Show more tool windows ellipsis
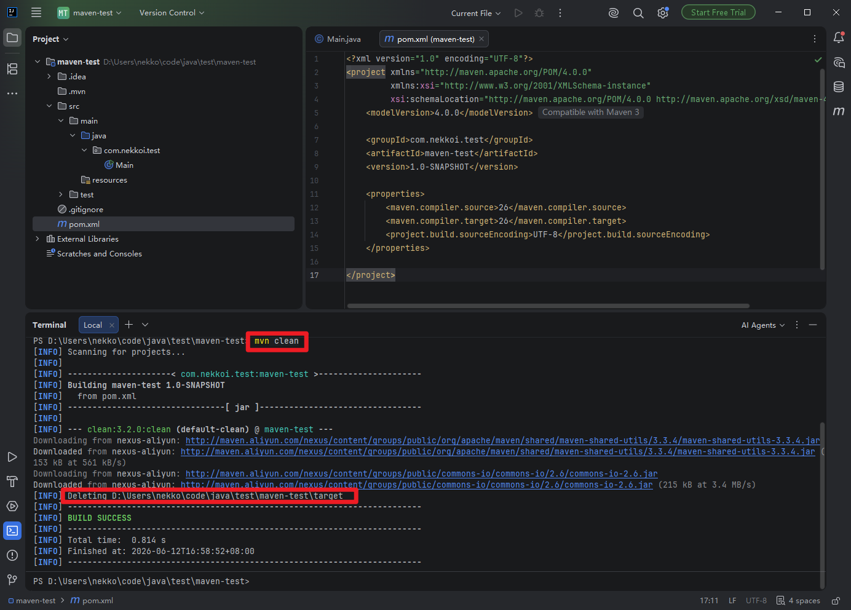 12,93
